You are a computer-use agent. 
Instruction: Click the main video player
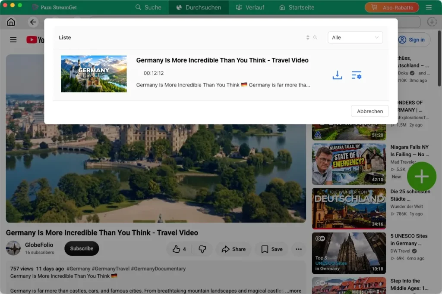click(x=156, y=173)
